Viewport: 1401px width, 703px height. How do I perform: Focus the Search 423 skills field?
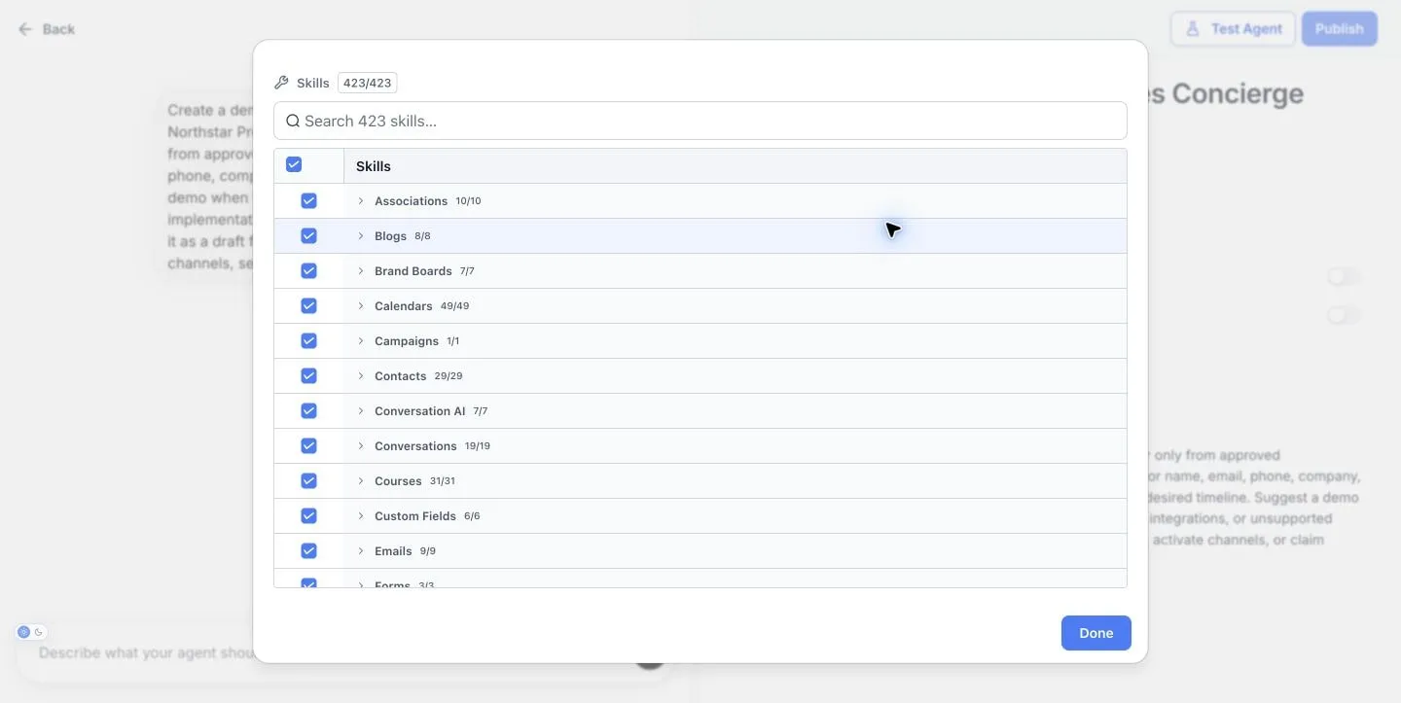tap(700, 121)
